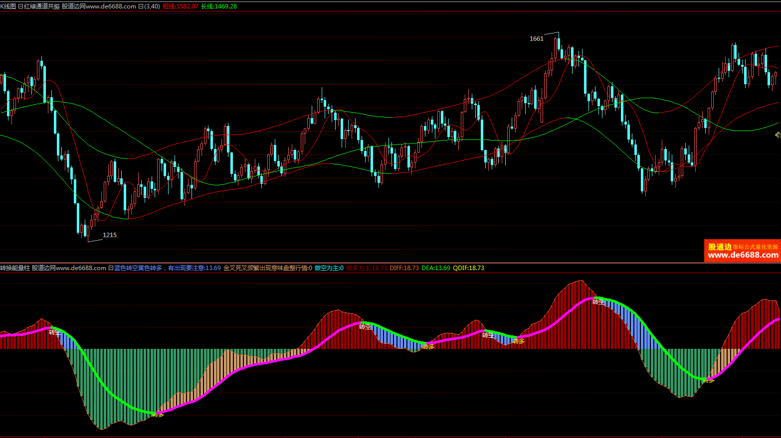The height and width of the screenshot is (438, 781).
Task: Click the 转多 signal at the deepest green trough
Action: click(158, 414)
